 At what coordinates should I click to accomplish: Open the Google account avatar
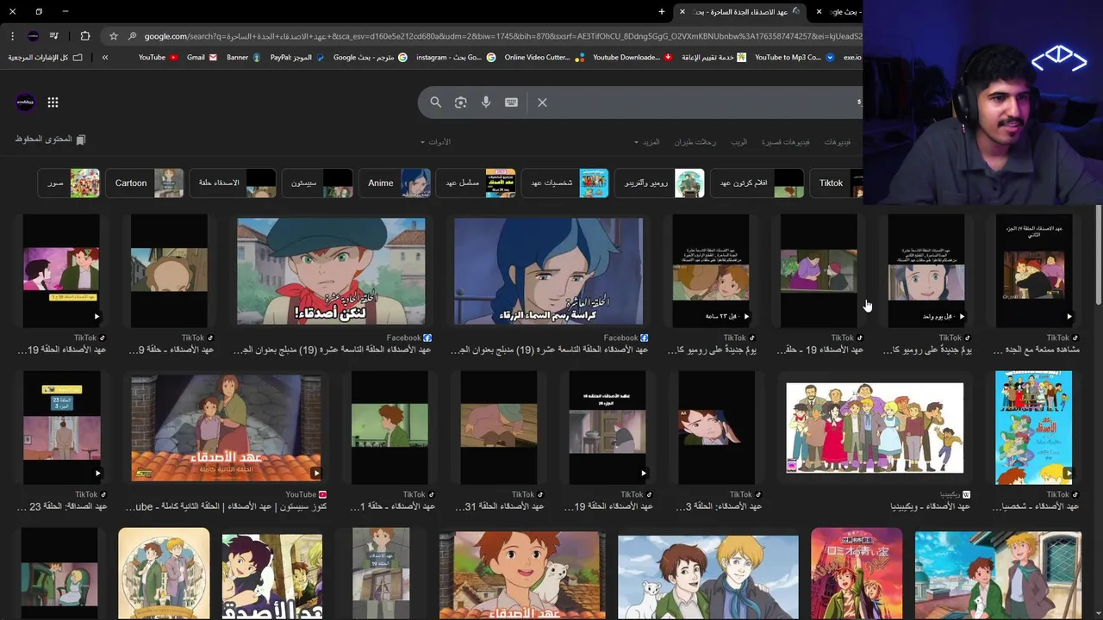coord(25,102)
